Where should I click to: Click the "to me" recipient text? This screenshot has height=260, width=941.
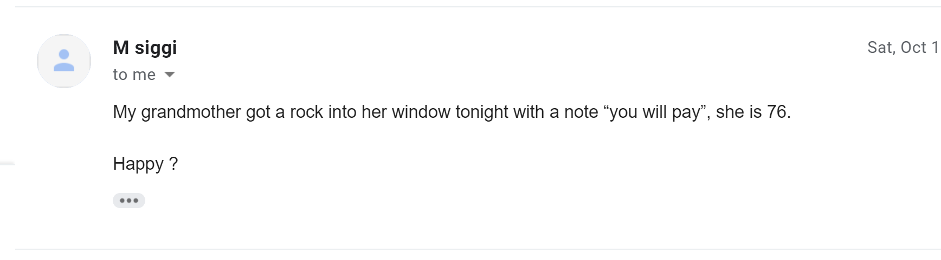134,75
